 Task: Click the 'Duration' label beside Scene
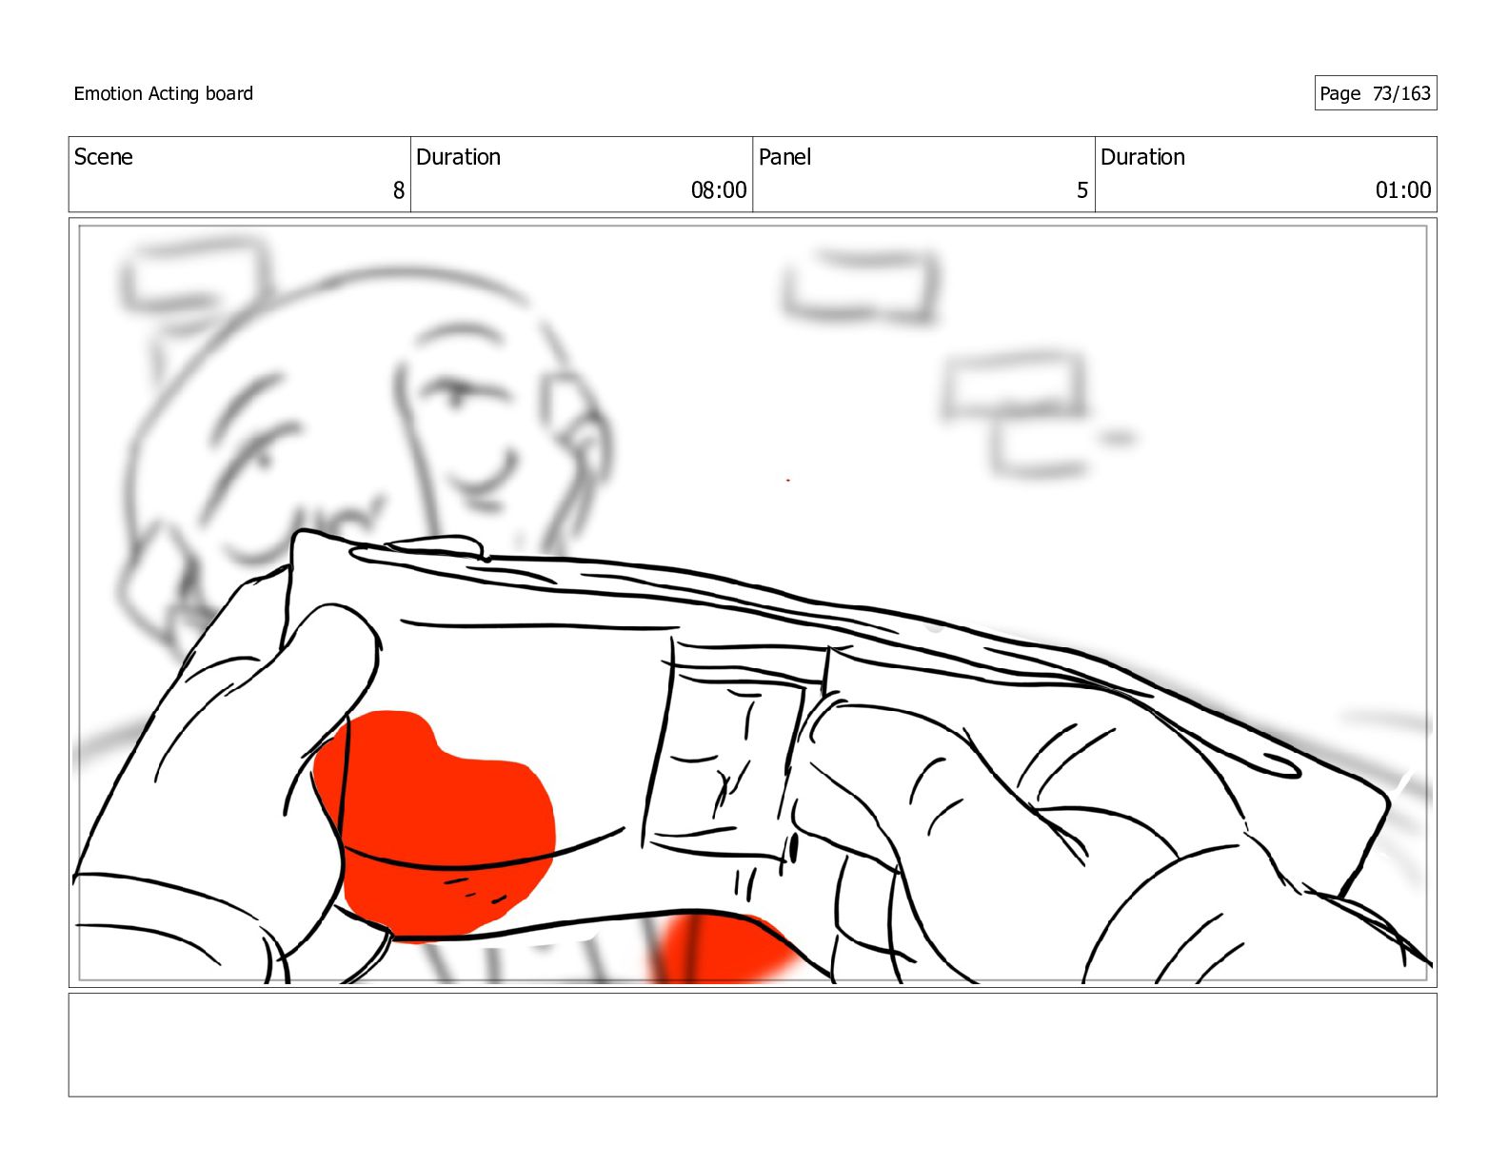click(x=458, y=157)
